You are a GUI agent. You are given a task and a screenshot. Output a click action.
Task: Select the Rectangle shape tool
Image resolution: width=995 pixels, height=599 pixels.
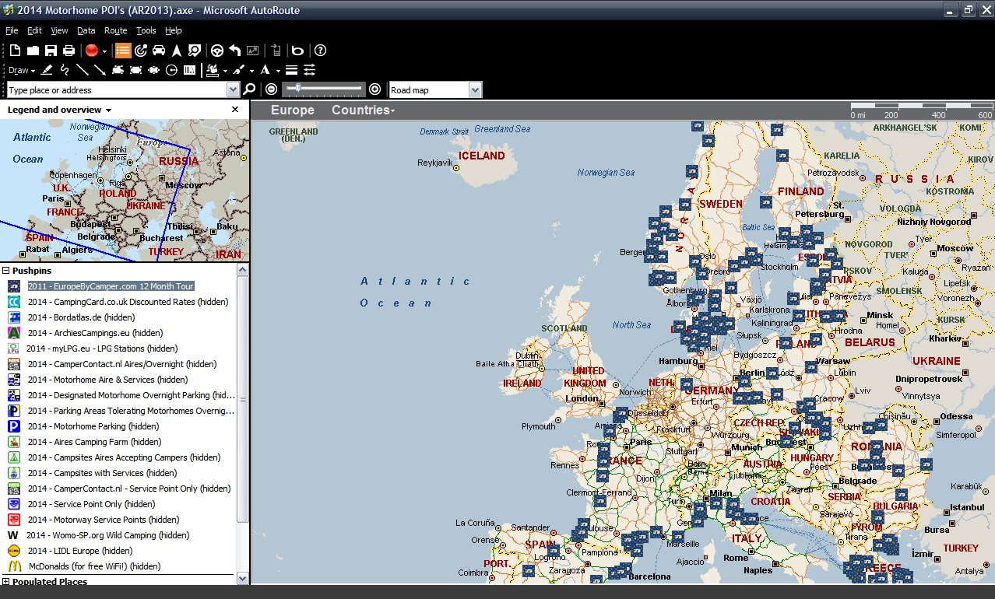136,70
